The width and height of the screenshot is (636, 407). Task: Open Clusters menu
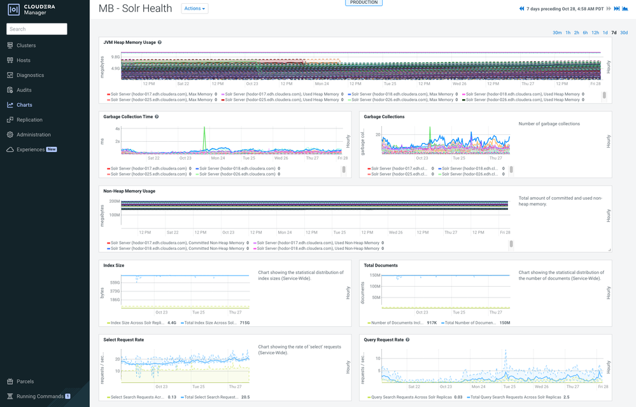(x=26, y=45)
